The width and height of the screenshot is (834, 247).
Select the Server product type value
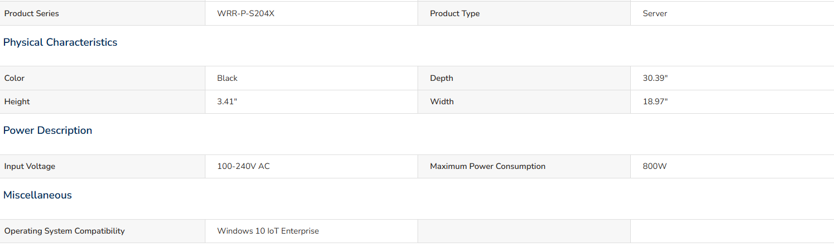tap(655, 13)
